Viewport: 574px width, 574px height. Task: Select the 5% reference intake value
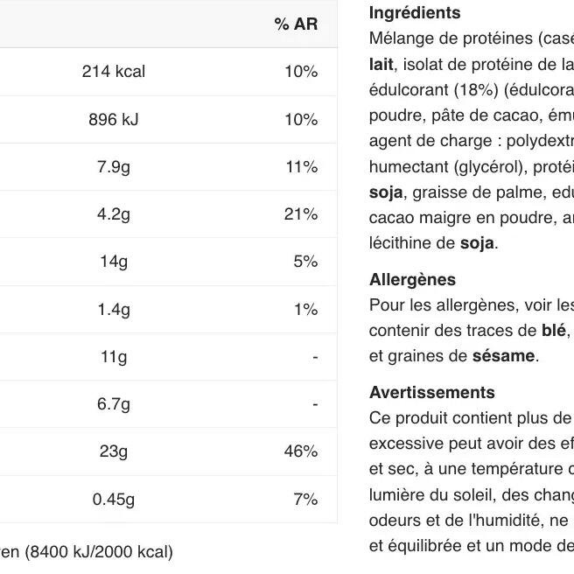click(x=305, y=261)
